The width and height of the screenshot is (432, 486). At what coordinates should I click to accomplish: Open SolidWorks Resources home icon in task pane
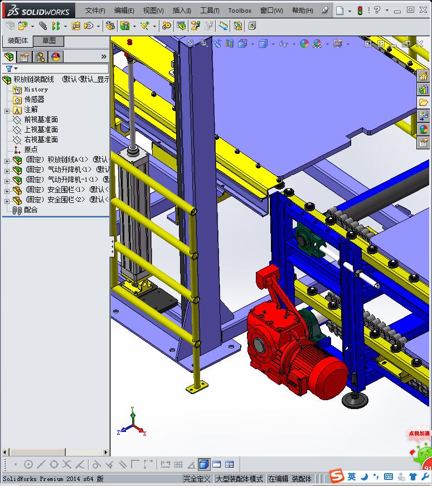(423, 76)
